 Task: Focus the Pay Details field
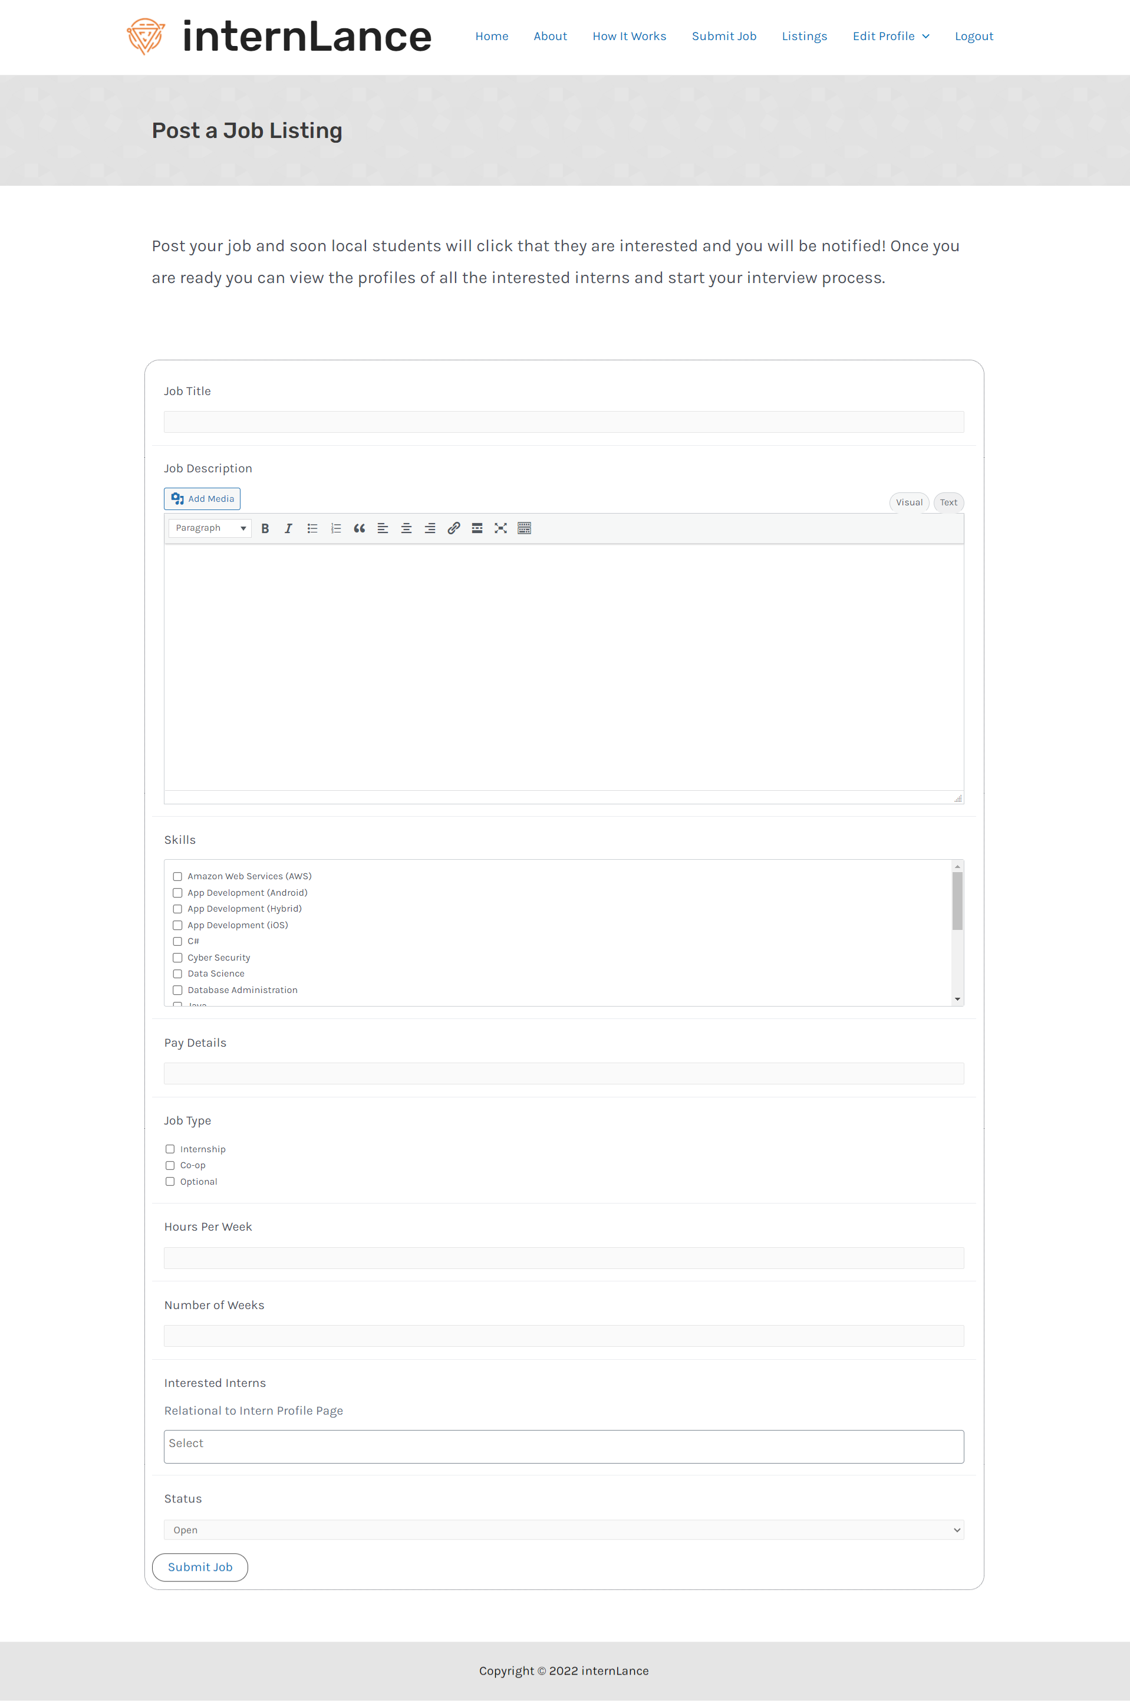(564, 1074)
